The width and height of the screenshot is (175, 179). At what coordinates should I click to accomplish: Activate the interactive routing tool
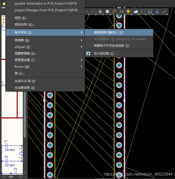tap(114, 12)
